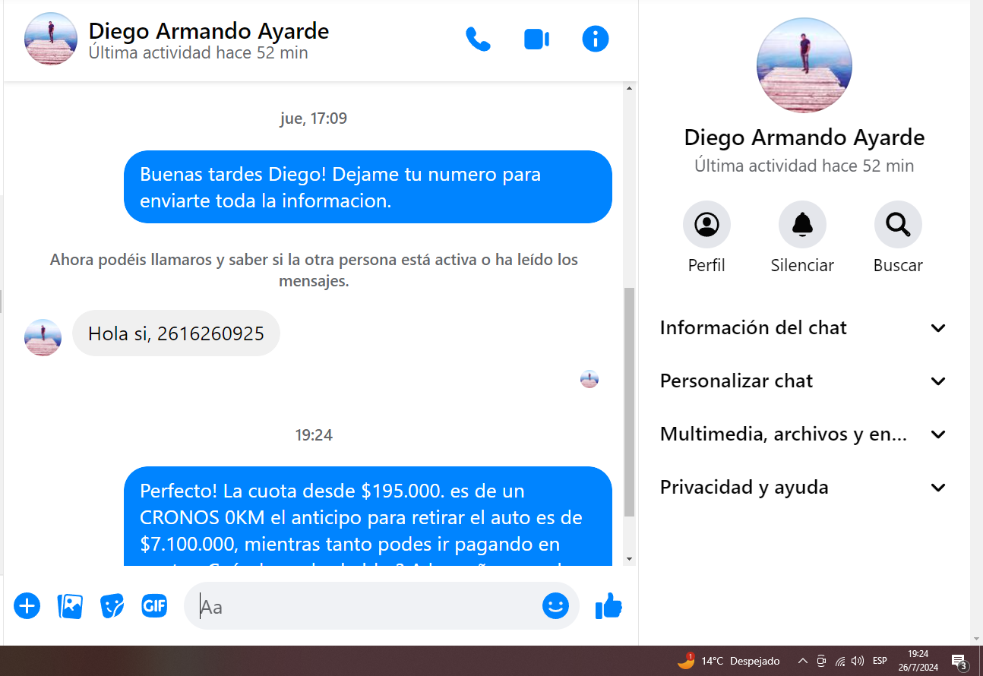Click Diego's large profile picture in sidebar
The image size is (983, 676).
804,65
